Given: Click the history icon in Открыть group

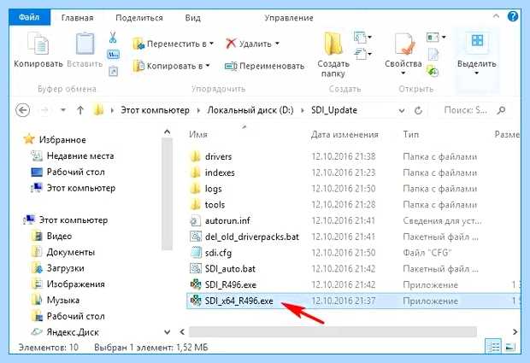Looking at the screenshot, I should (433, 71).
